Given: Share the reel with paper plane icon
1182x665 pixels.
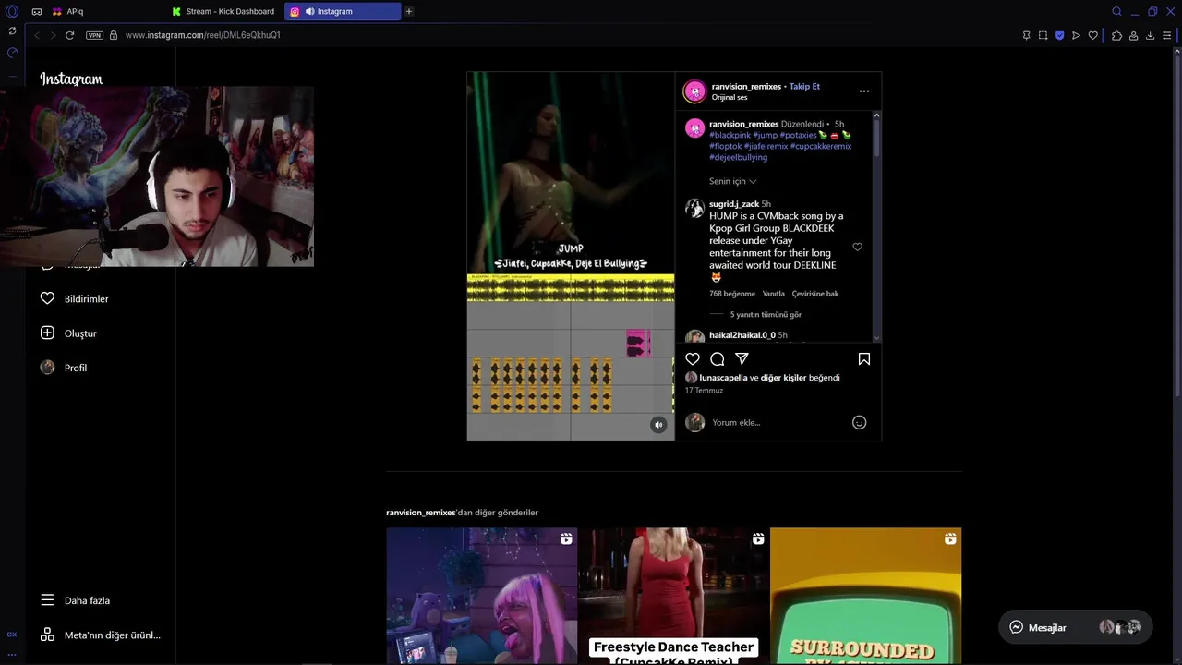Looking at the screenshot, I should [742, 358].
